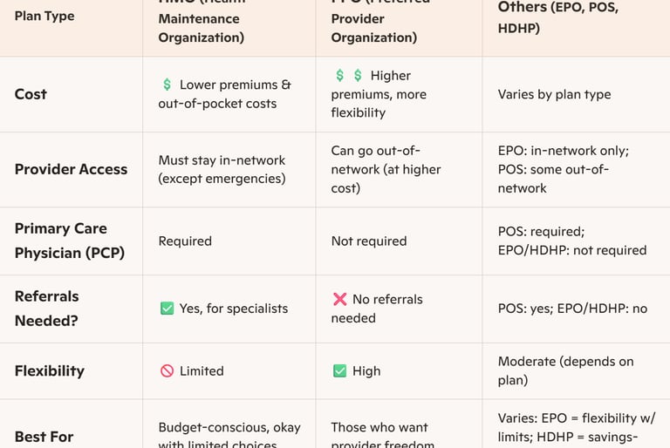Click the right dollar icon next to "Higher"
This screenshot has width=670, height=448.
click(x=357, y=76)
